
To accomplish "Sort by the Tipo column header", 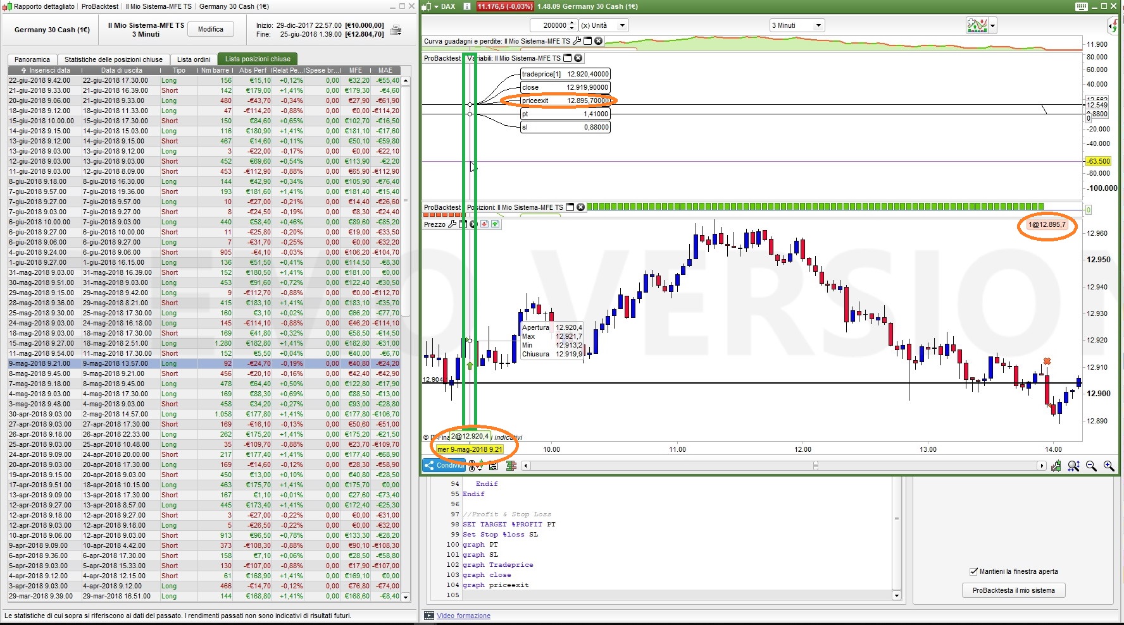I will coord(179,70).
